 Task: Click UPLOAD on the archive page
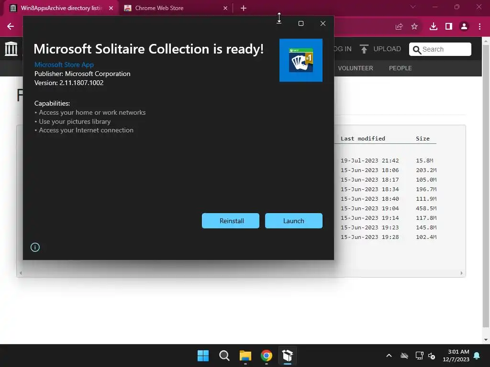387,49
